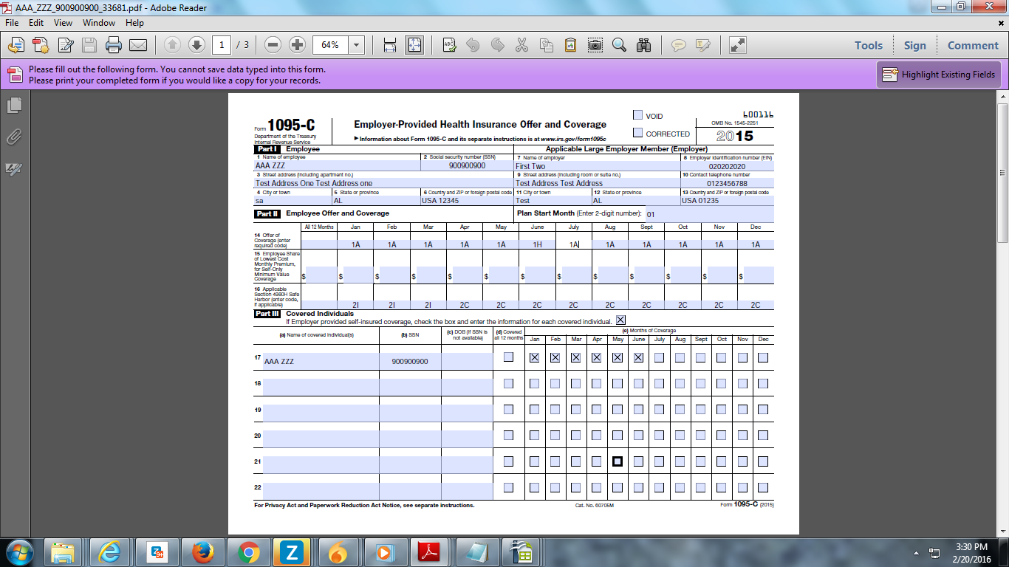1009x567 pixels.
Task: Check row 22 Dec coverage checkbox
Action: (x=763, y=487)
